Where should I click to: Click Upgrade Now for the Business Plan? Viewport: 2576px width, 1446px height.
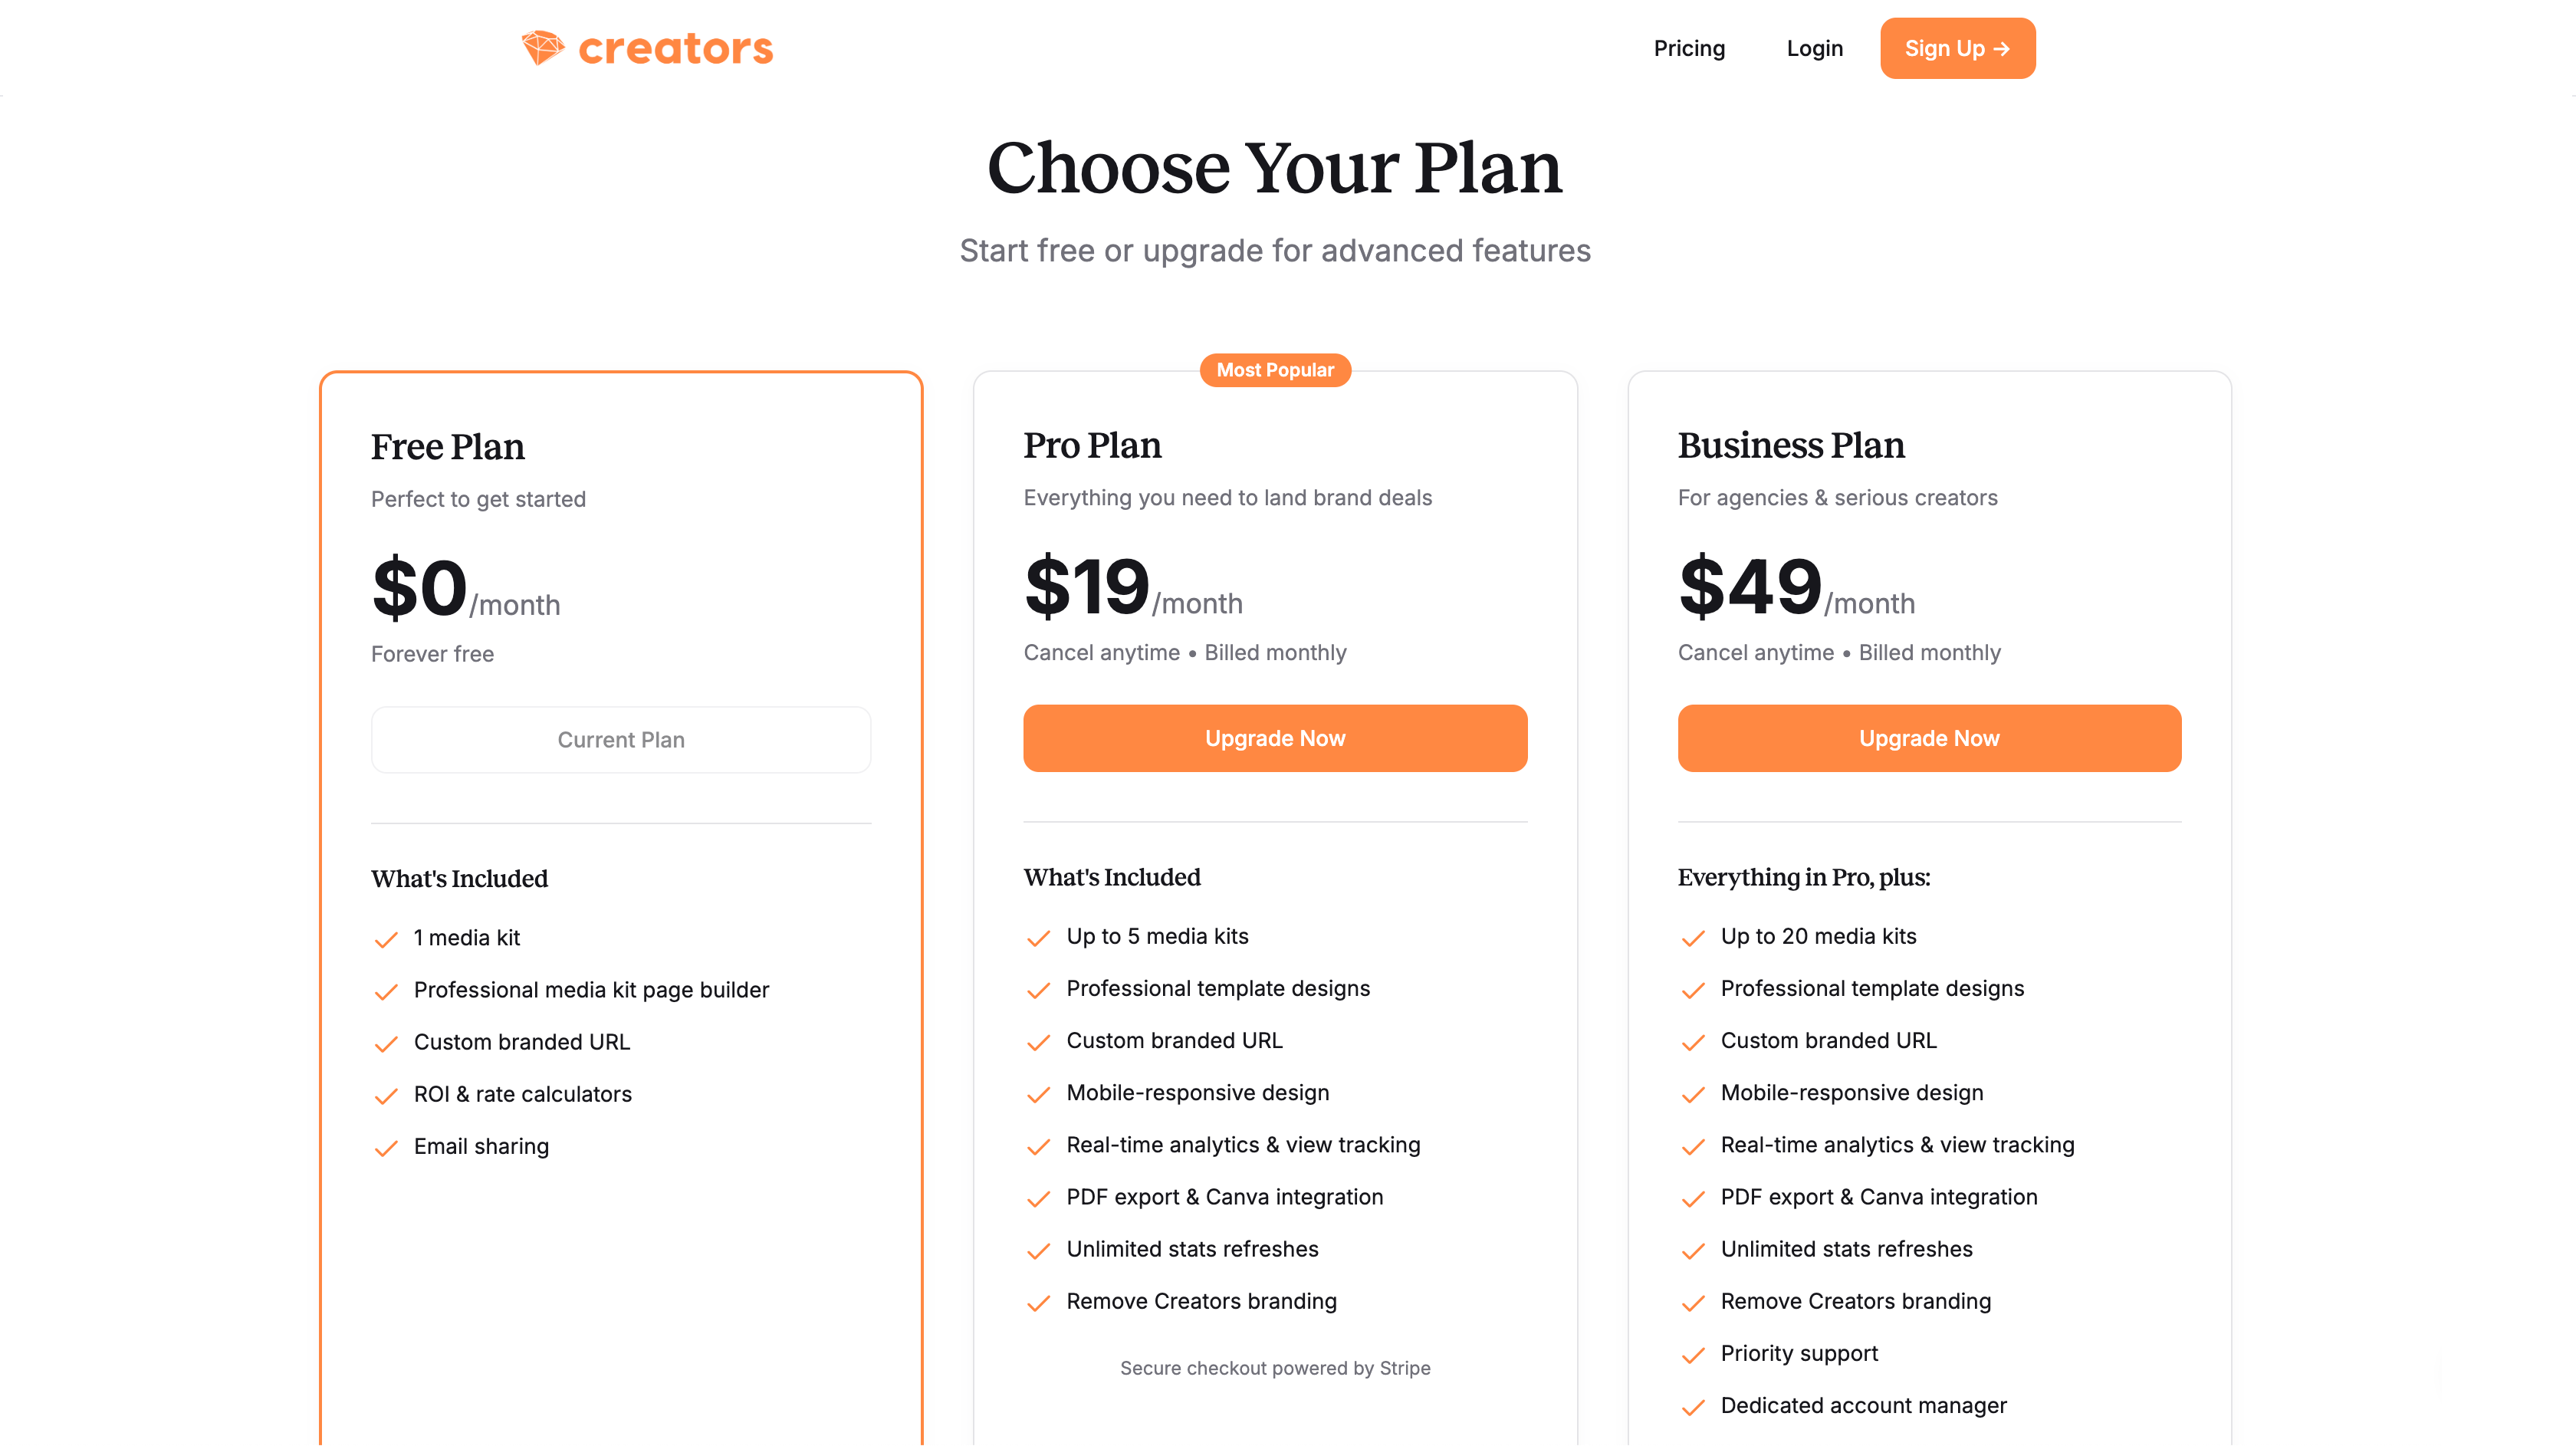1929,738
